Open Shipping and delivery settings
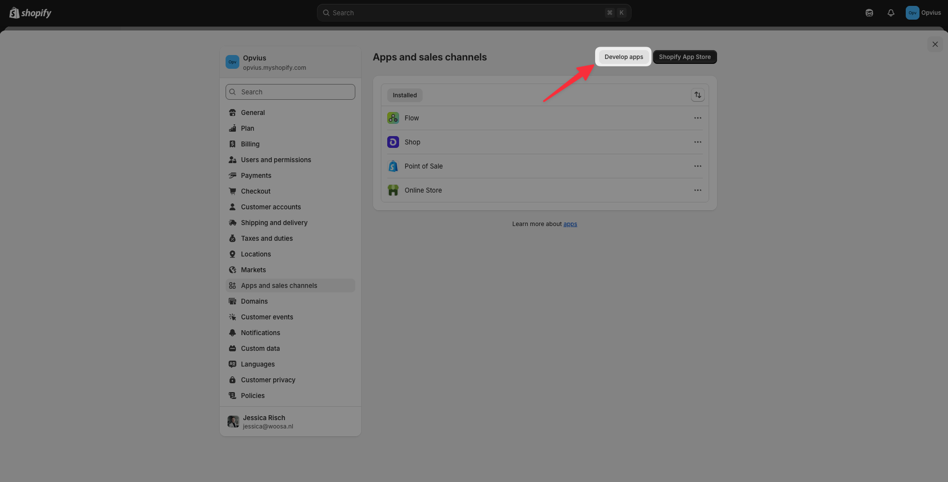Screen dimensions: 948x482 tap(290, 223)
